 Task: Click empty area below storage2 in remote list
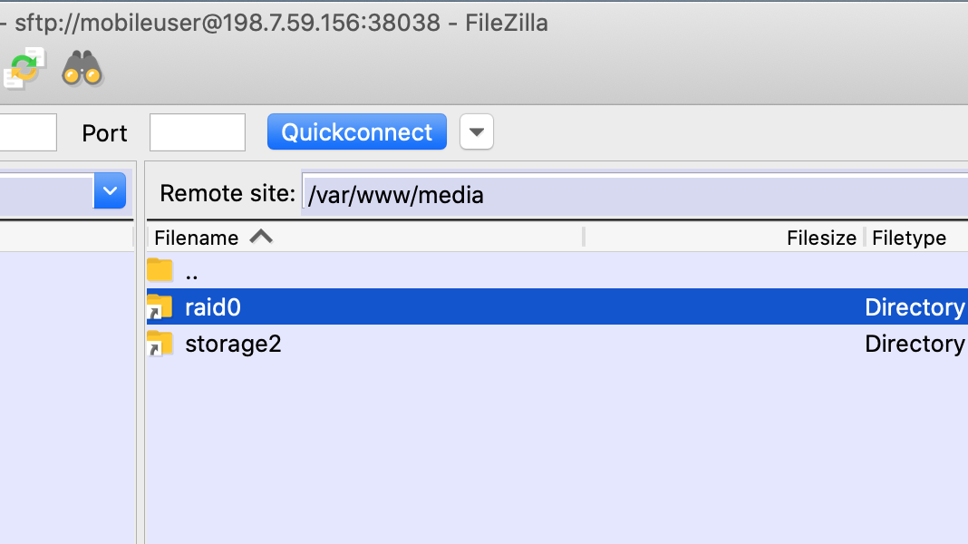544,444
